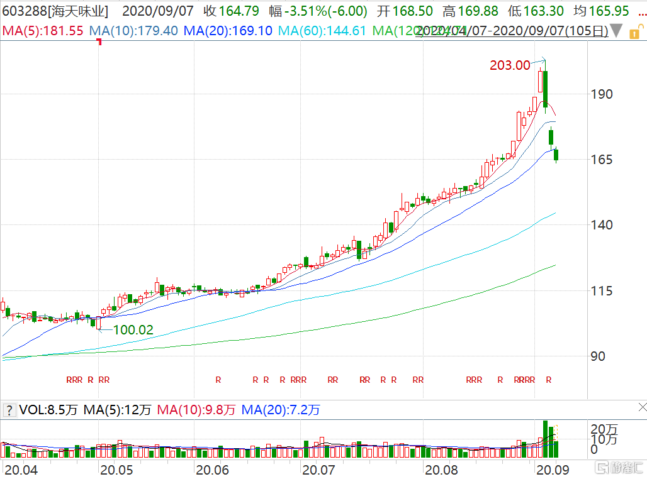Click the 115 price axis label
The height and width of the screenshot is (479, 647).
[602, 291]
